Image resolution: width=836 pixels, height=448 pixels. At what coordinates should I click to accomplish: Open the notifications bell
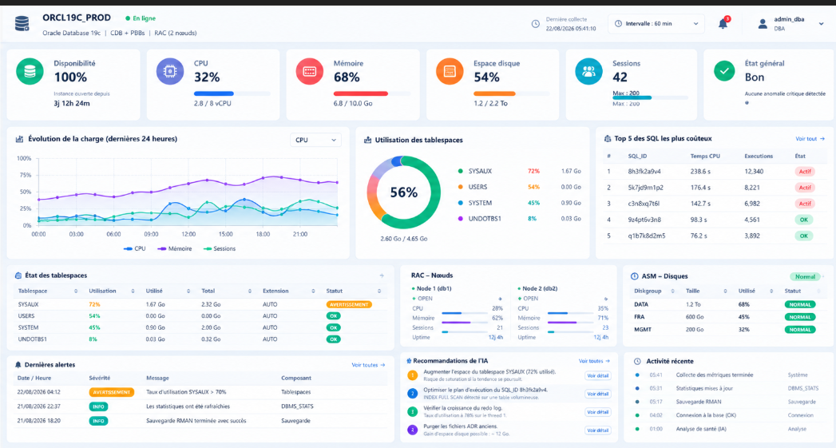click(723, 23)
